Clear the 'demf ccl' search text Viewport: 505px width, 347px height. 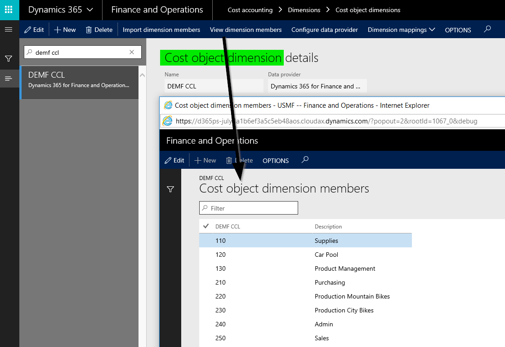tap(132, 52)
